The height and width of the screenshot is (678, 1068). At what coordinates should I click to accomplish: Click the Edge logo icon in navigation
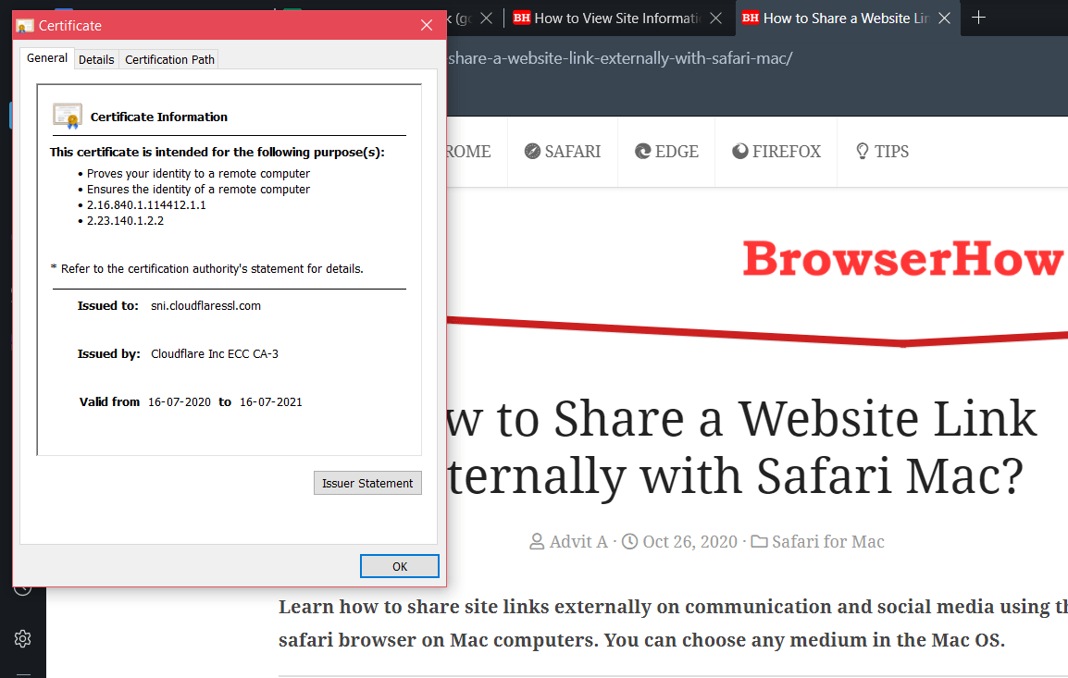[x=642, y=151]
